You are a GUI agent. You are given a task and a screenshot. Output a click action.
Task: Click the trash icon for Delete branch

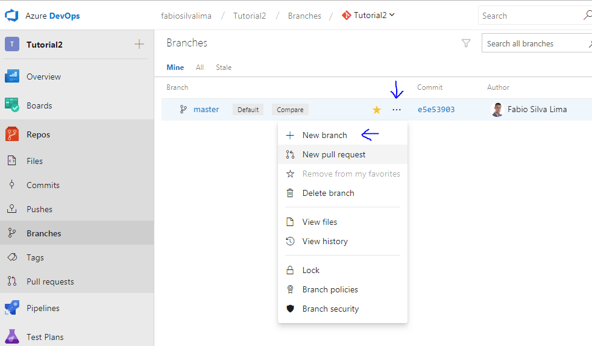pyautogui.click(x=290, y=193)
